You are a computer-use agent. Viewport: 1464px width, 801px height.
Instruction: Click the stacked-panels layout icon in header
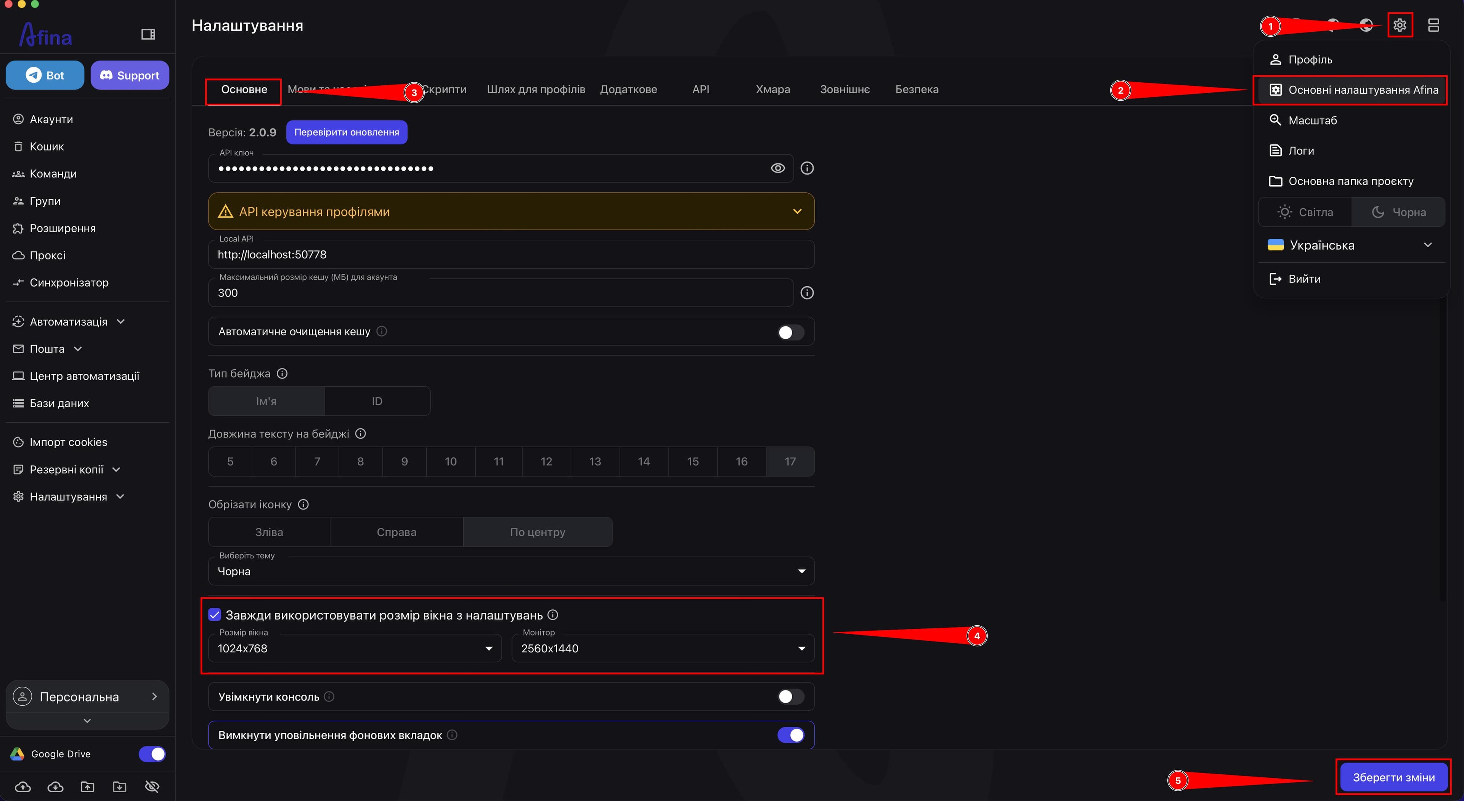[x=1433, y=26]
